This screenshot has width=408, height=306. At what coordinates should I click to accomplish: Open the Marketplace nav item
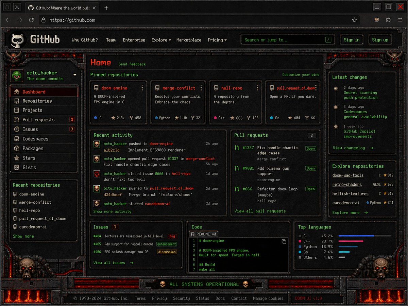[x=189, y=40]
